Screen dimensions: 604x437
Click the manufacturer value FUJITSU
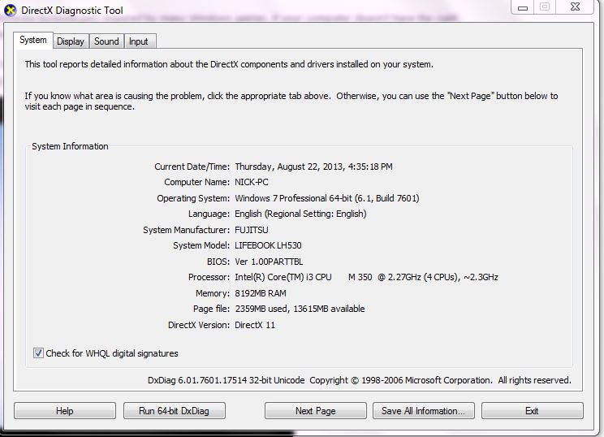point(252,230)
